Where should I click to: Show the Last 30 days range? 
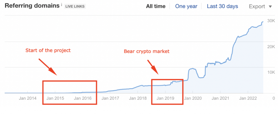222,6
